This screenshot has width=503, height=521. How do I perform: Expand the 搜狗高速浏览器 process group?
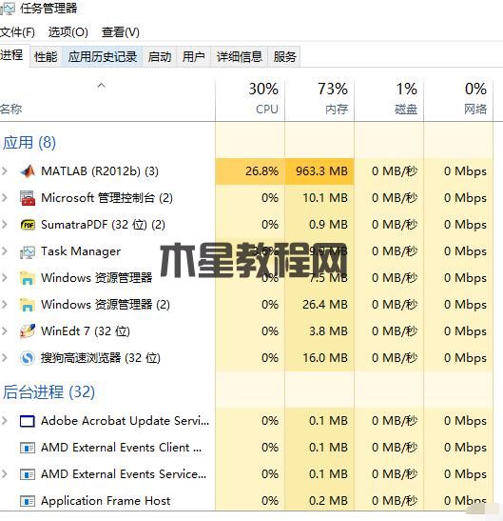click(x=5, y=358)
